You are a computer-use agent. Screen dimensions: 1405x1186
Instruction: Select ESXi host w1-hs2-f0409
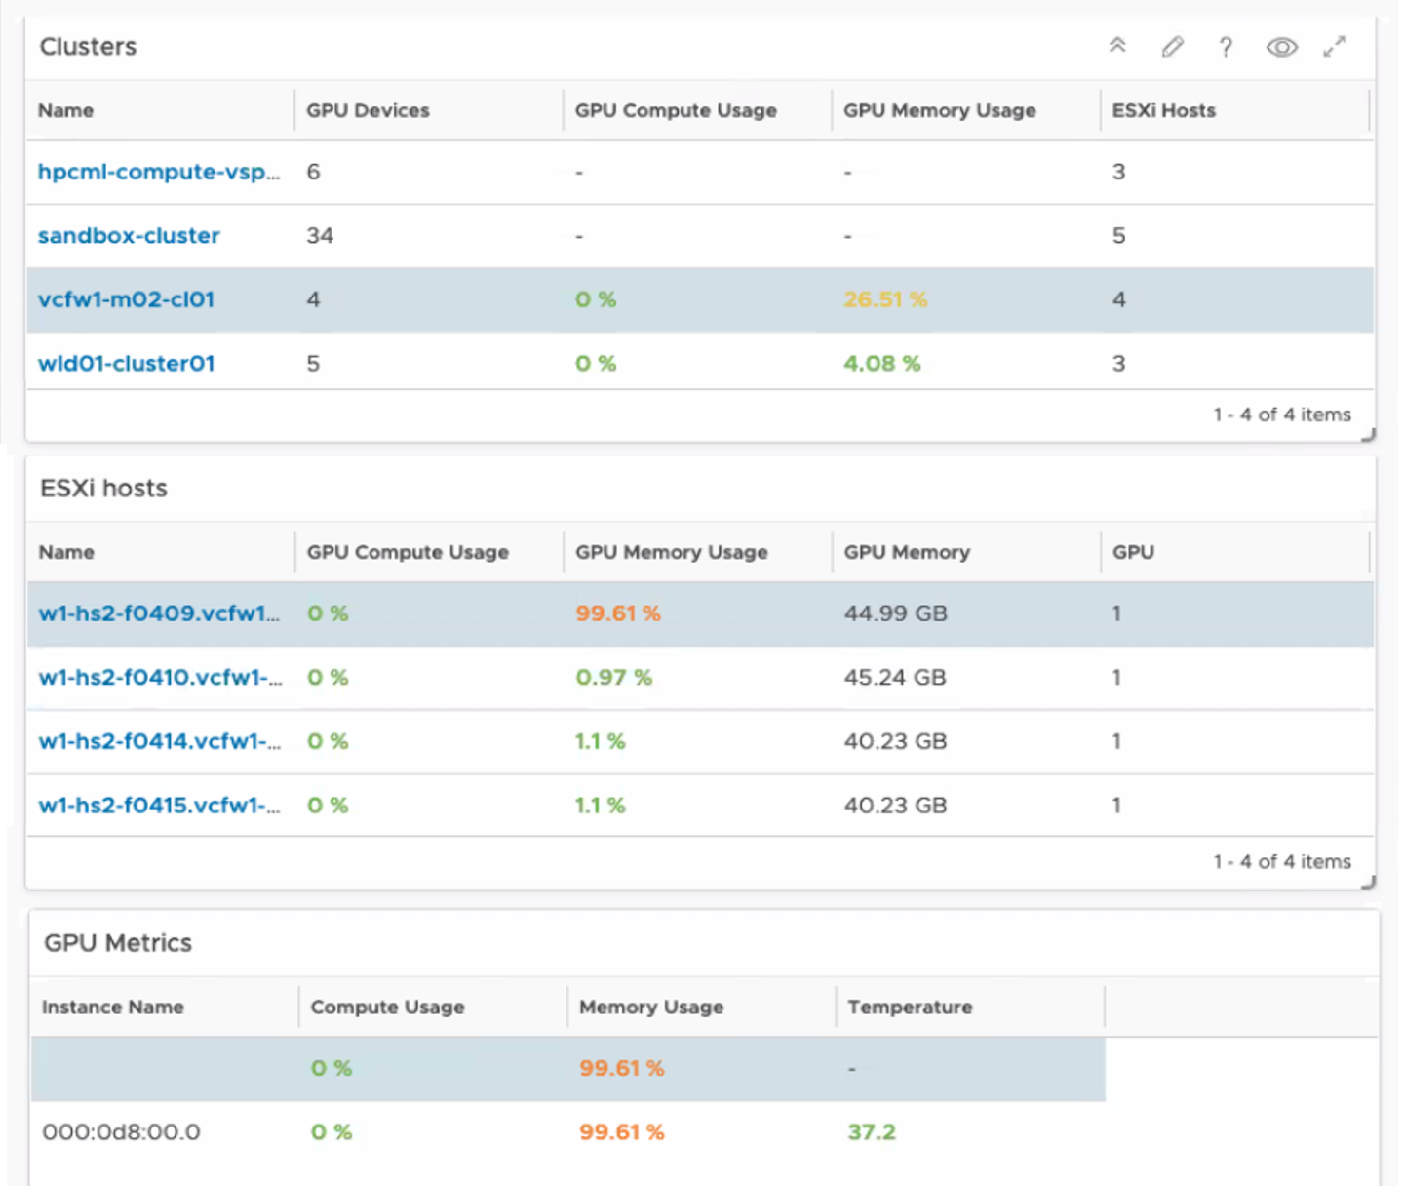click(158, 613)
